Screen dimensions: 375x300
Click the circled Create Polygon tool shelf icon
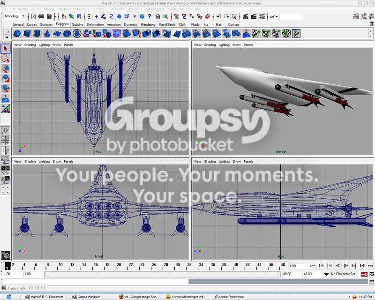(x=77, y=33)
